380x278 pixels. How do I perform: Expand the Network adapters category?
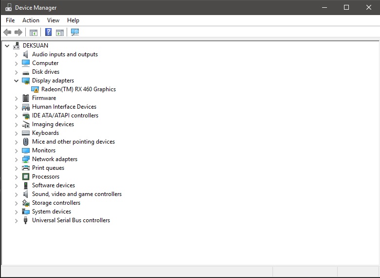[x=16, y=160]
